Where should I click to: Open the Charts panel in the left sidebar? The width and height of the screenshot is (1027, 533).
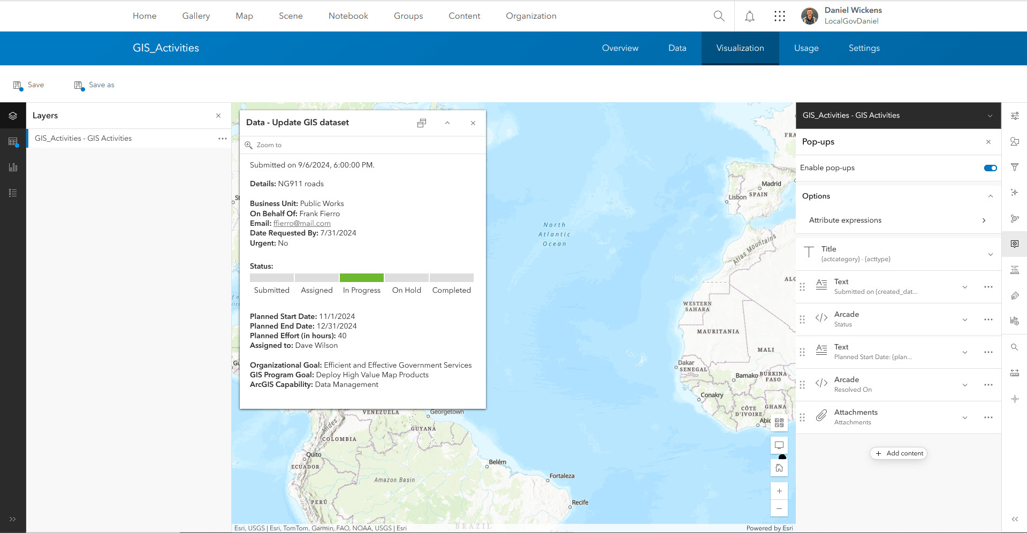point(13,167)
